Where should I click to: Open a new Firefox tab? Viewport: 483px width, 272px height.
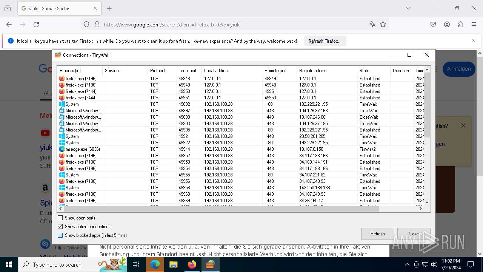109,8
